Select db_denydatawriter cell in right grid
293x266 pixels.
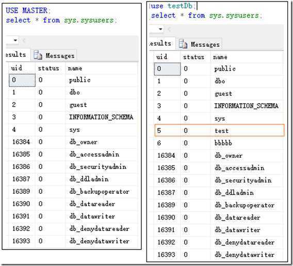pyautogui.click(x=247, y=255)
